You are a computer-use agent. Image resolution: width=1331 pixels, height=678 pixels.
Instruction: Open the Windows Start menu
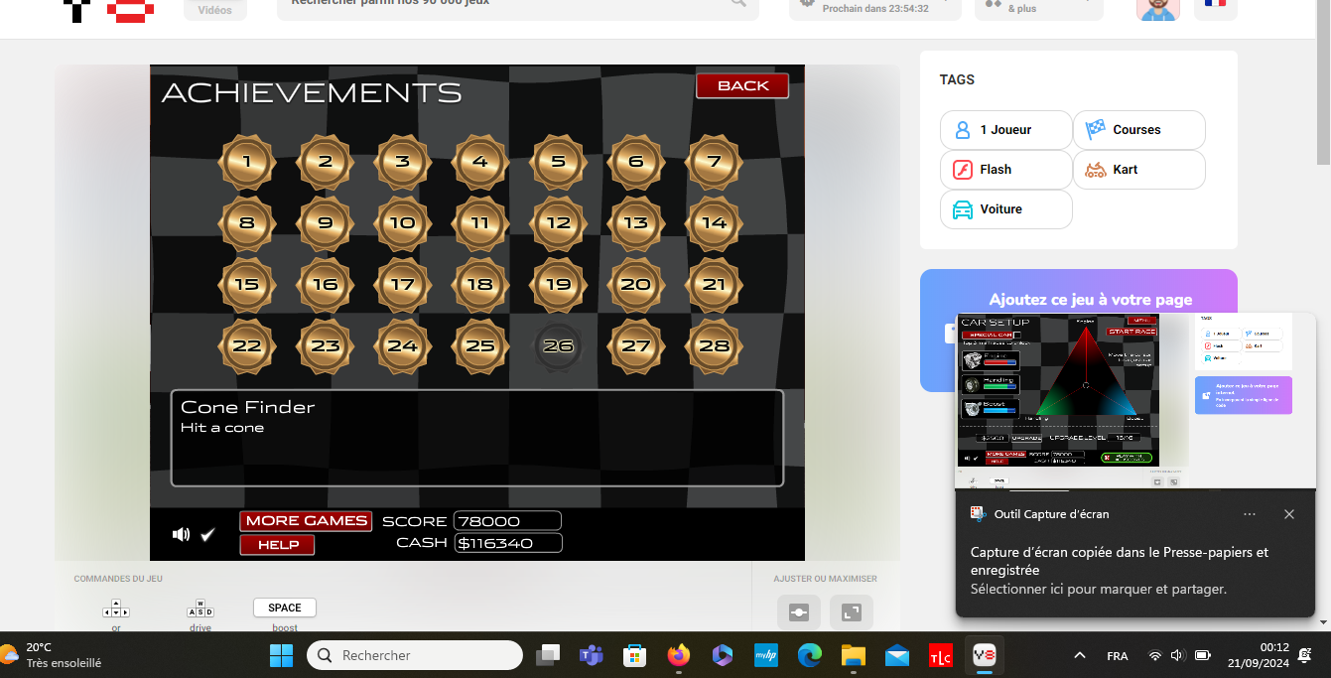(282, 655)
